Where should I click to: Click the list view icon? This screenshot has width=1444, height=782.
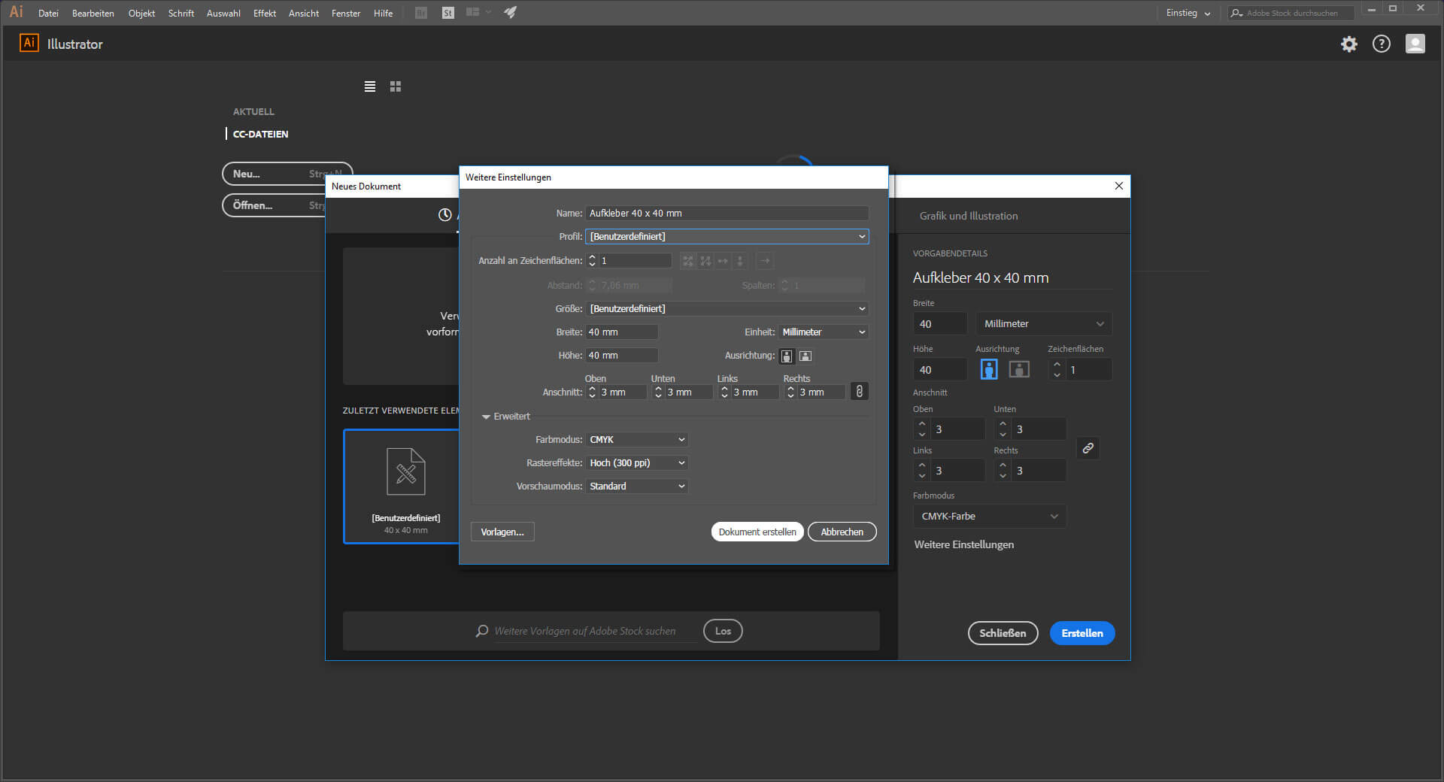(x=369, y=86)
